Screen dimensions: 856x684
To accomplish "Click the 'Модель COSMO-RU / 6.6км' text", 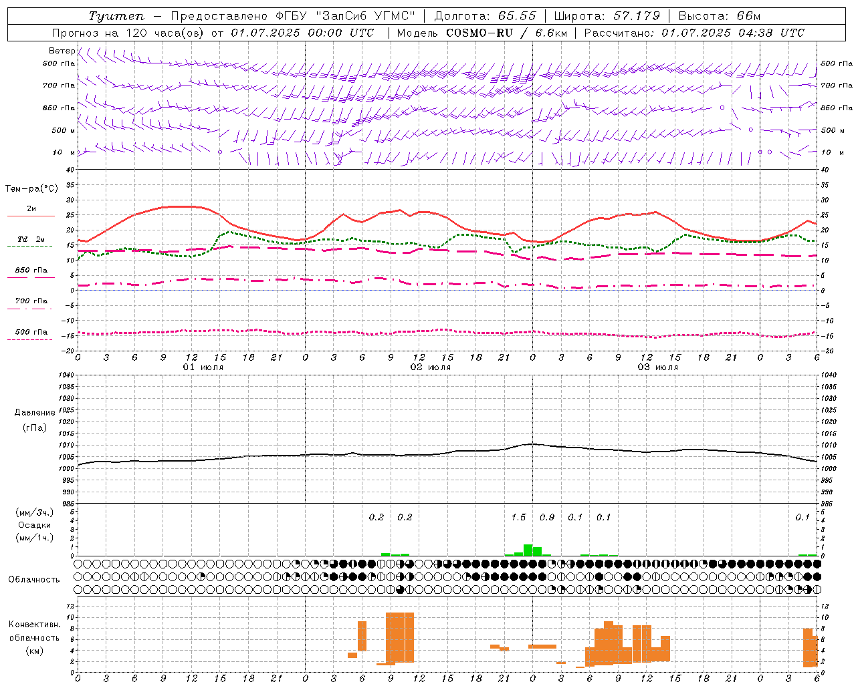I will [482, 33].
